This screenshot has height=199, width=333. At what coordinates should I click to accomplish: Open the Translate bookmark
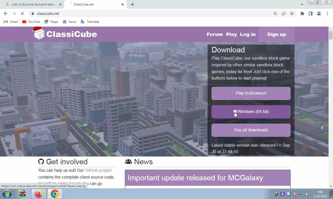click(90, 22)
